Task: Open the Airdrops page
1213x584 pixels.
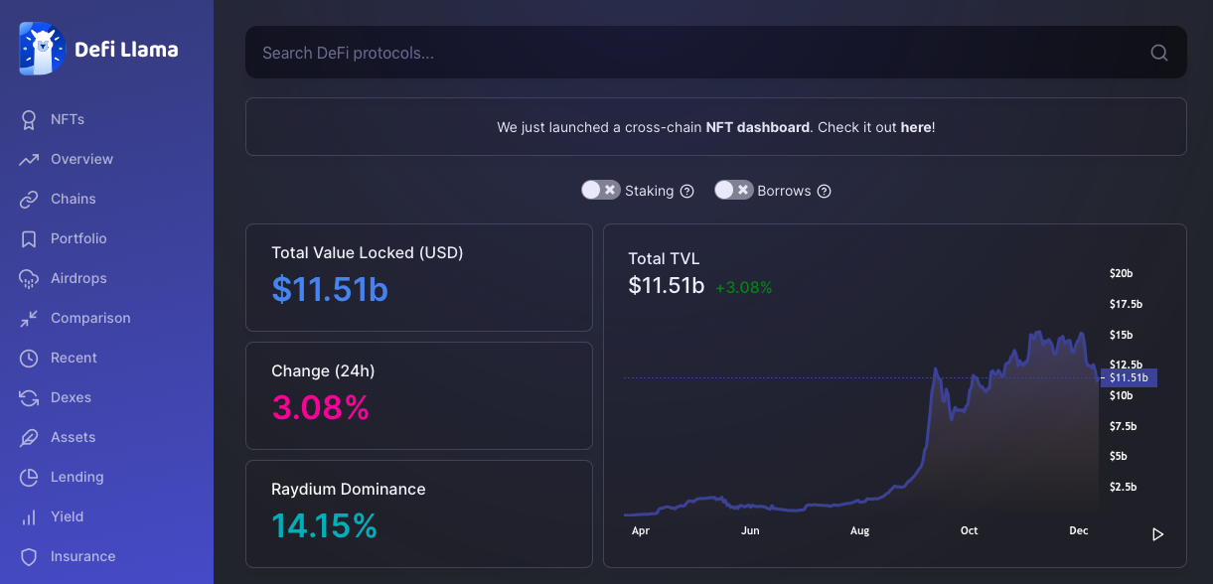Action: click(x=78, y=278)
